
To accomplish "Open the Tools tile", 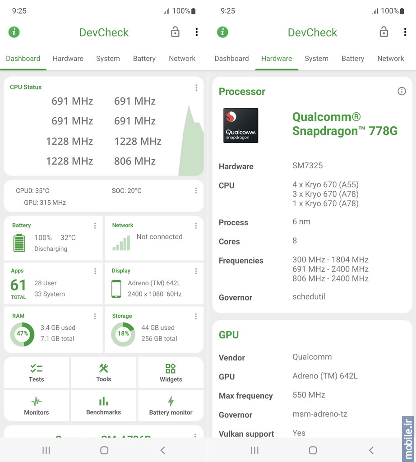I will [104, 373].
